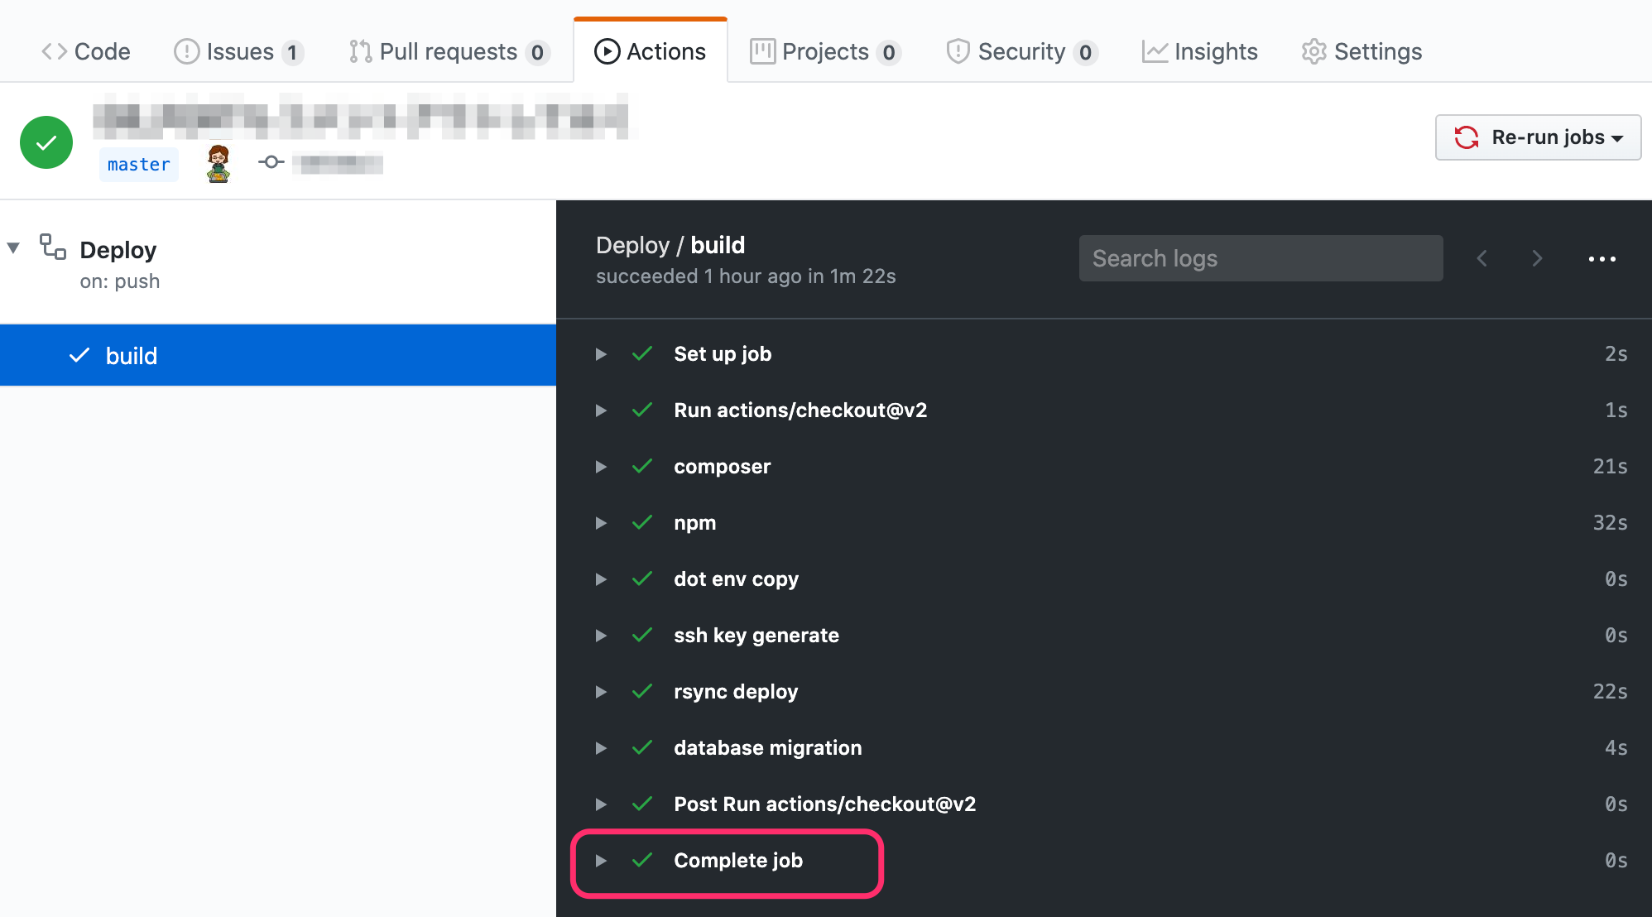
Task: Click the dot env copy title
Action: click(737, 579)
